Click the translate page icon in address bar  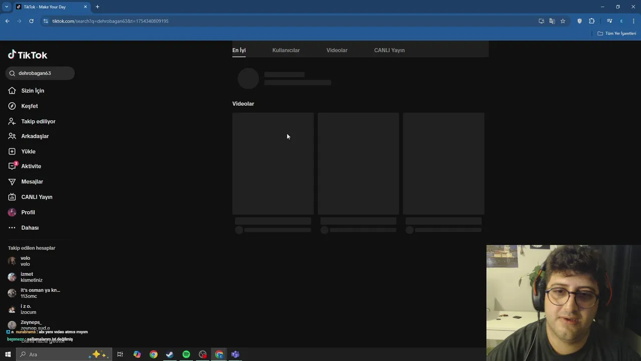click(552, 21)
